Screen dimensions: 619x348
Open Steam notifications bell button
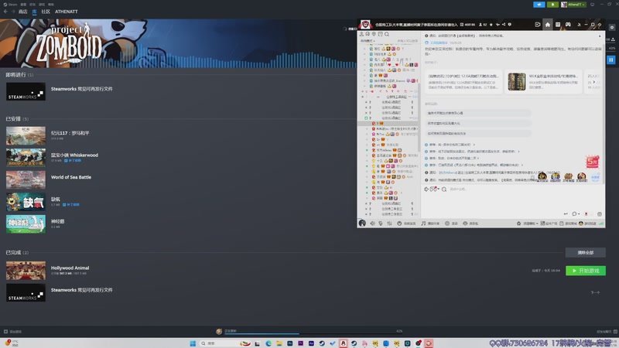click(552, 5)
